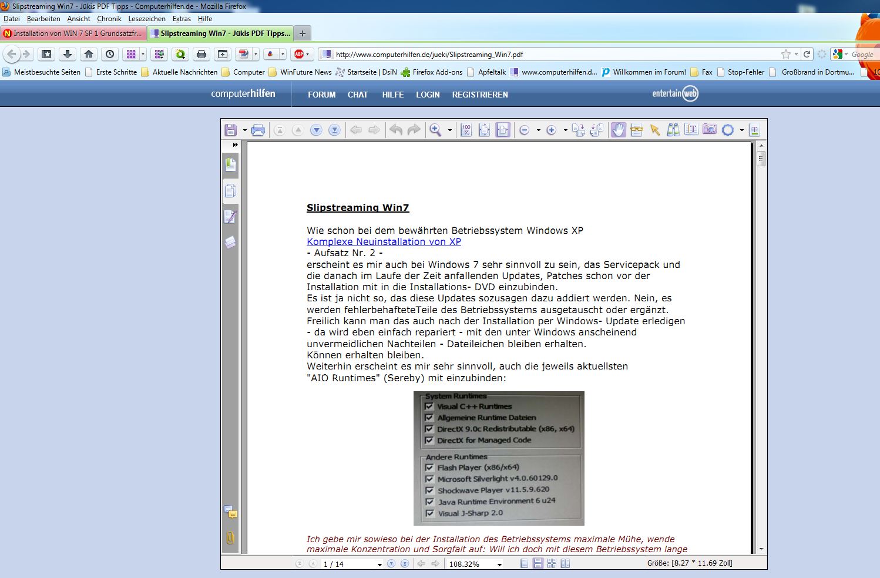Click the PDF redo arrow icon
Image resolution: width=880 pixels, height=578 pixels.
414,130
